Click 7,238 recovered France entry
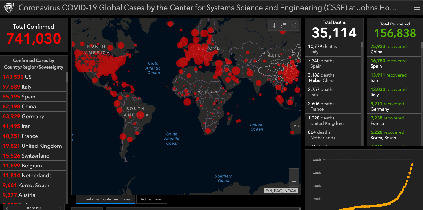Image resolution: width=423 pixels, height=210 pixels. 394,121
